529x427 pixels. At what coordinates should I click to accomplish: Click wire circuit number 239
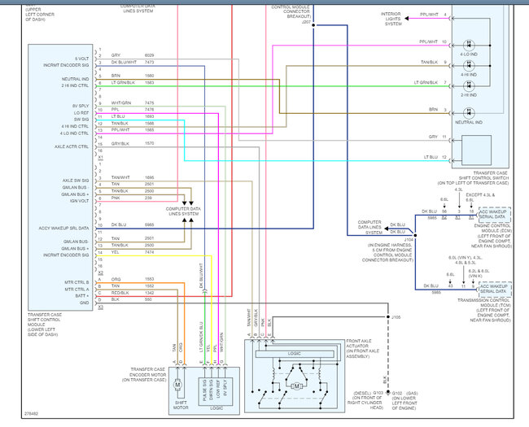tap(148, 198)
